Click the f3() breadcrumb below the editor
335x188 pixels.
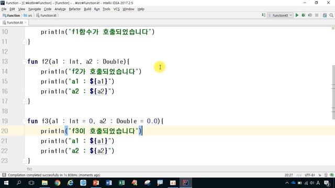[29, 169]
